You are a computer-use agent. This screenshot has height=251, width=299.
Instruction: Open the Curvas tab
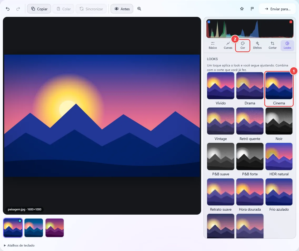point(228,45)
